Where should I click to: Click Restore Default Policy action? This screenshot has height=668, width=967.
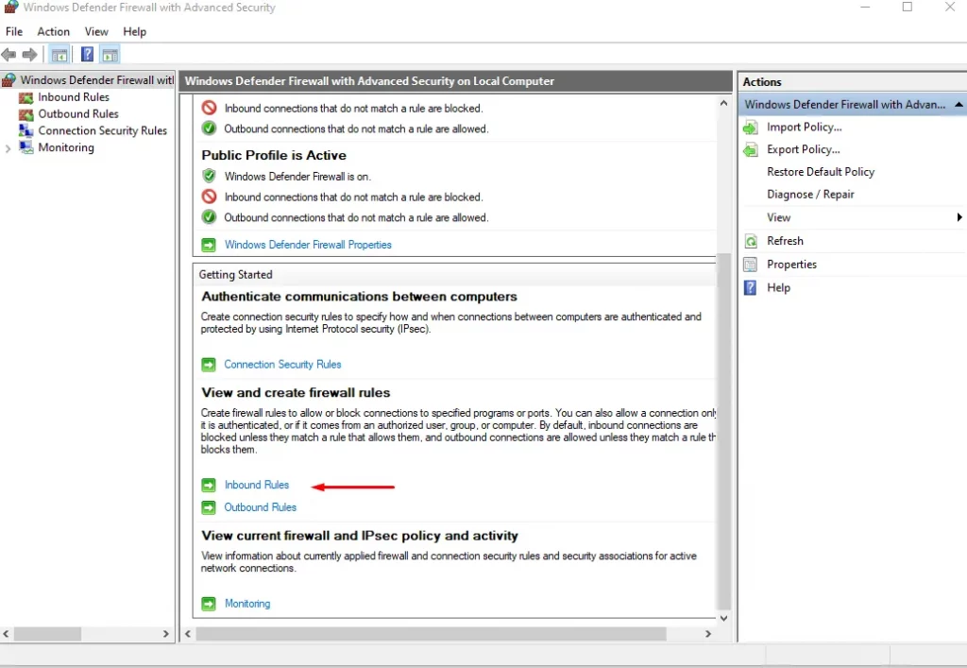click(x=821, y=172)
